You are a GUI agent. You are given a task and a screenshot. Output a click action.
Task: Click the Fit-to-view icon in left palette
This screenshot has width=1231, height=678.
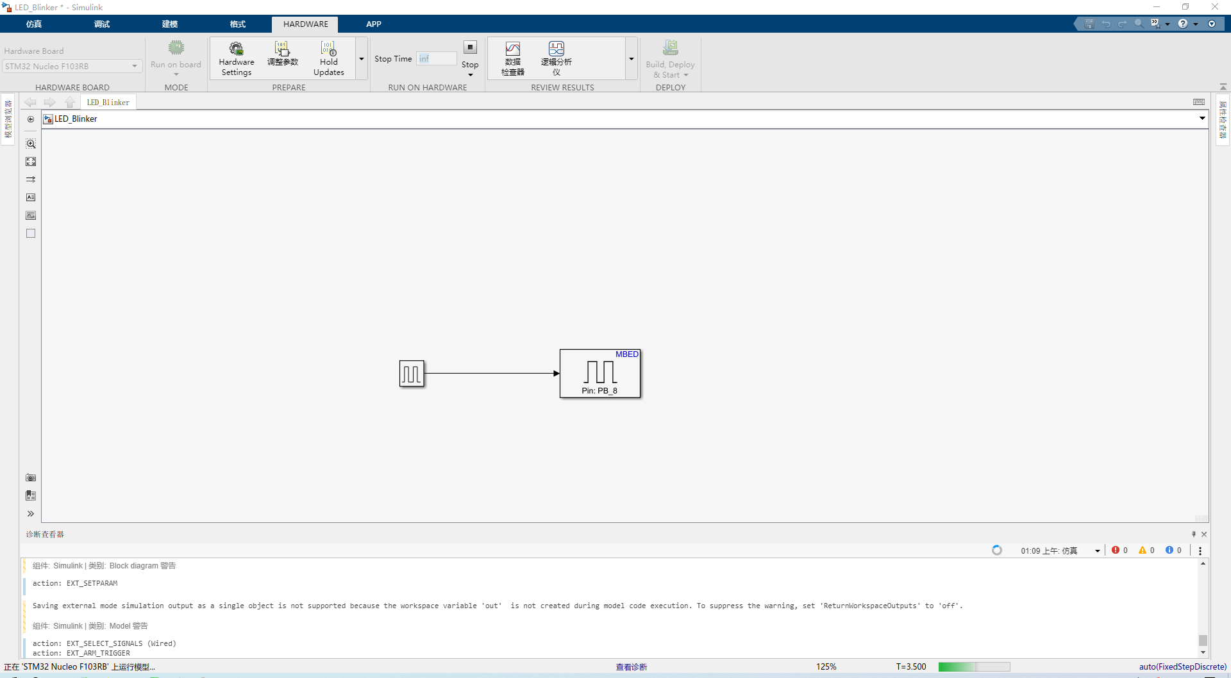pos(30,161)
